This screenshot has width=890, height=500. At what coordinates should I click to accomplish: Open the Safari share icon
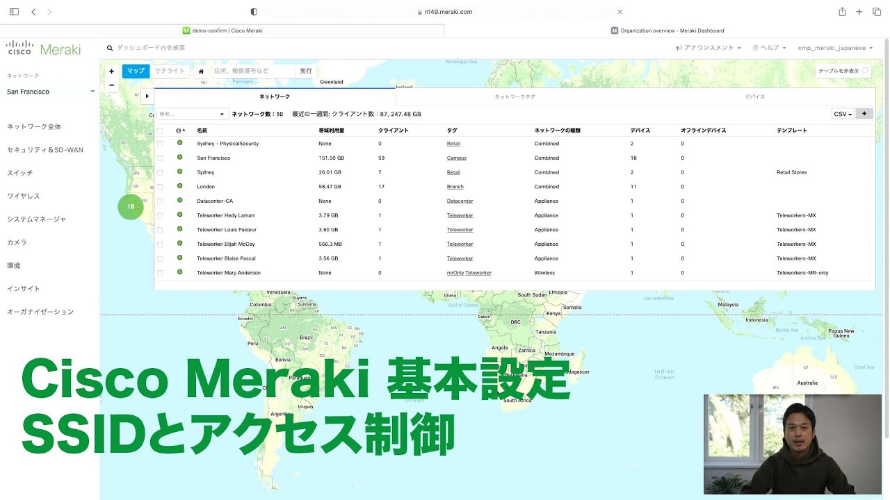pyautogui.click(x=842, y=12)
